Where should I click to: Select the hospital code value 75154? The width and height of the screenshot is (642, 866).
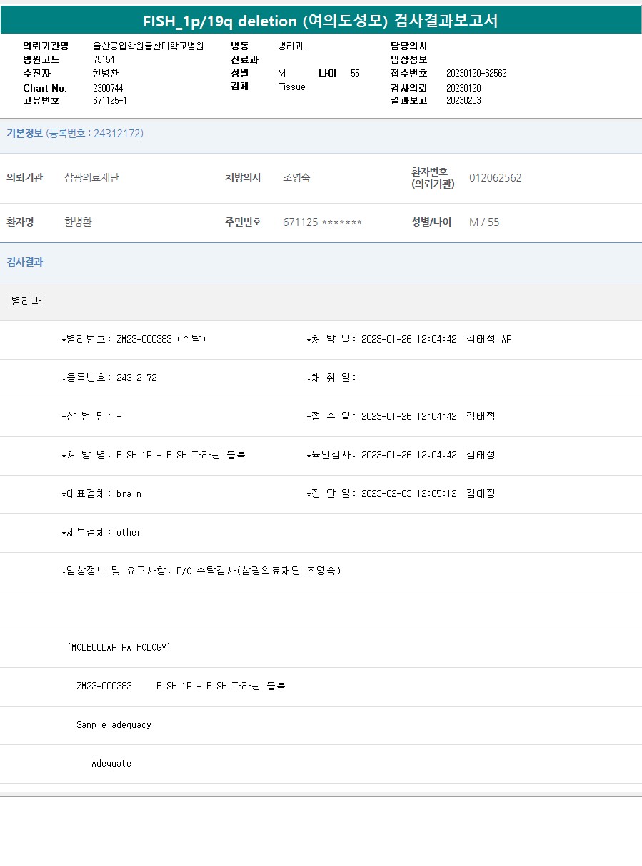(x=104, y=59)
